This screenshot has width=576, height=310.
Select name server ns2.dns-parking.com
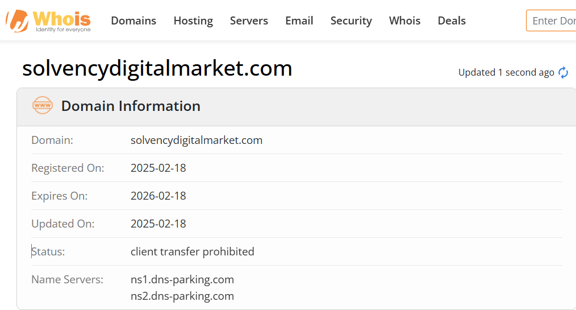point(182,296)
